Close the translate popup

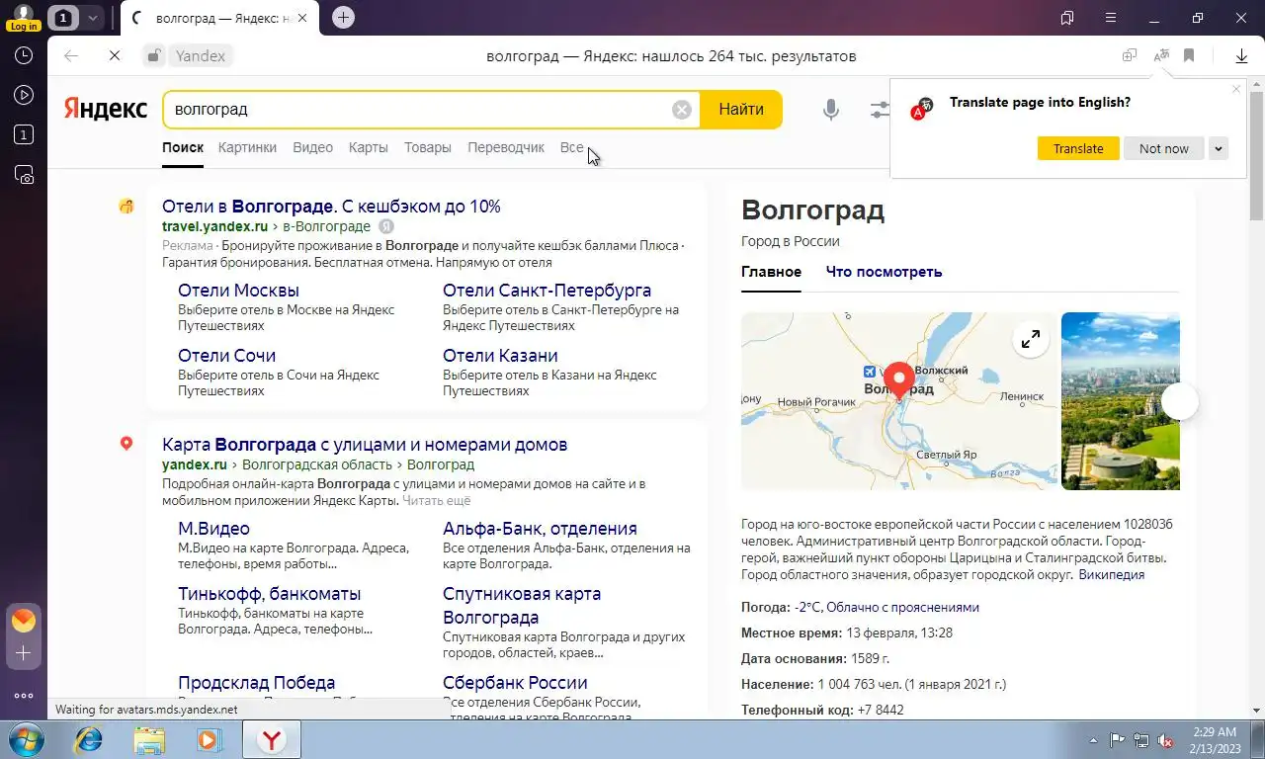click(x=1236, y=89)
